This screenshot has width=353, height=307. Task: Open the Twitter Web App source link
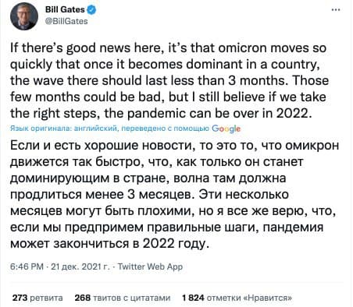[x=150, y=266]
